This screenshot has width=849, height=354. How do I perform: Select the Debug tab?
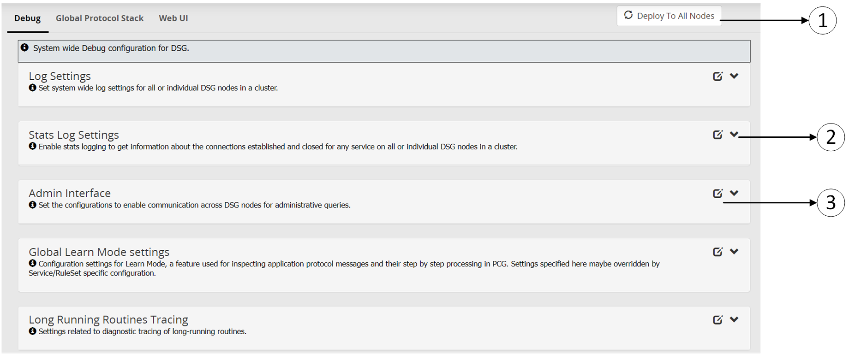pos(28,18)
